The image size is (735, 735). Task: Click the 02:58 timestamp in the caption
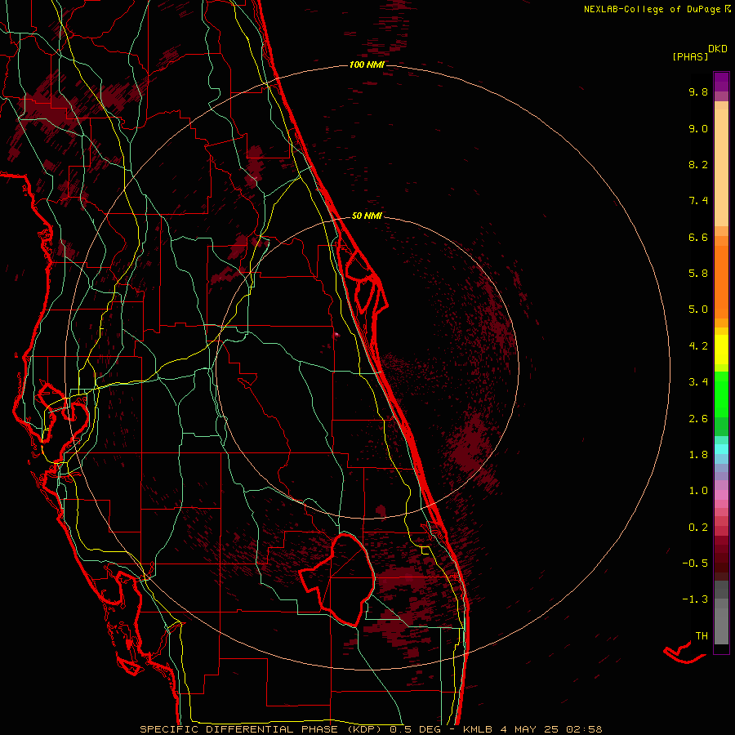click(x=584, y=729)
